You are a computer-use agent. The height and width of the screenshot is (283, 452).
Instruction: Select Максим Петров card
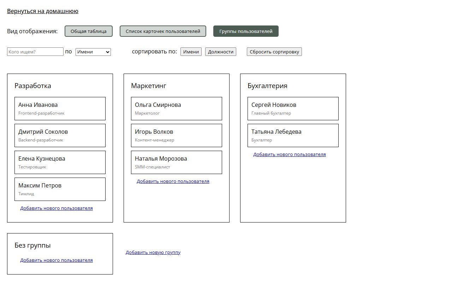click(x=60, y=189)
